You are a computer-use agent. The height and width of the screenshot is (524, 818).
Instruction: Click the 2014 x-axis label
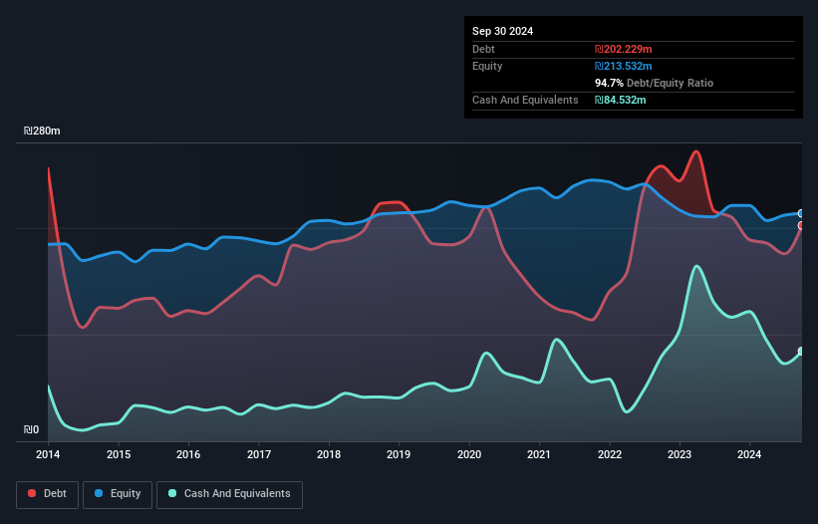(x=48, y=454)
